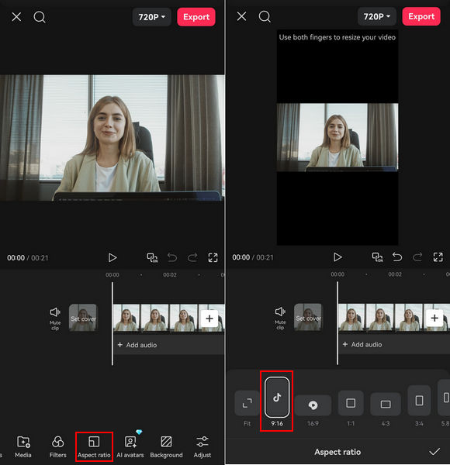Undo last action on the left screen
Image resolution: width=450 pixels, height=465 pixels.
(172, 257)
